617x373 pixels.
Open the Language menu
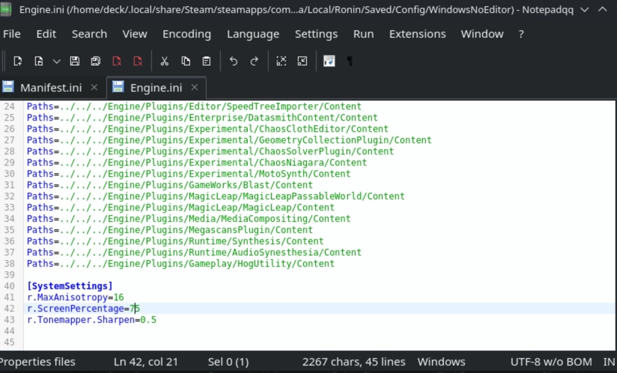pos(253,34)
